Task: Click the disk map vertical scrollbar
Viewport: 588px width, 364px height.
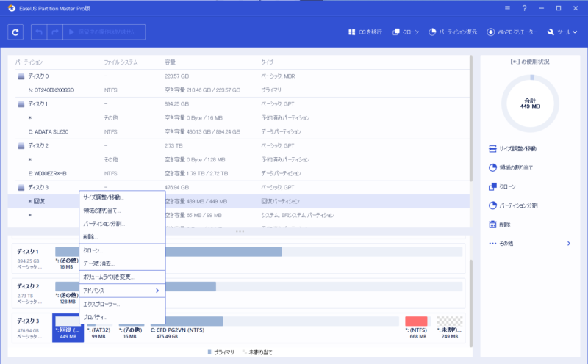Action: [x=471, y=304]
